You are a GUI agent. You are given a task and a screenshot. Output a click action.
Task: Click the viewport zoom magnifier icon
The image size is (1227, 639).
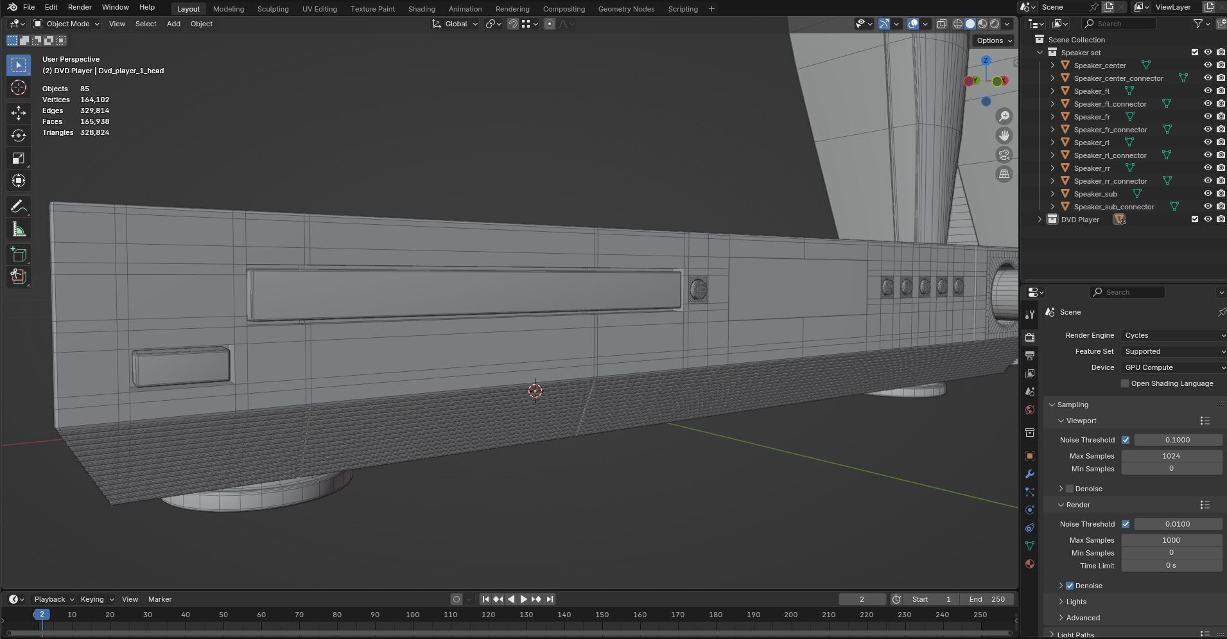click(1004, 116)
